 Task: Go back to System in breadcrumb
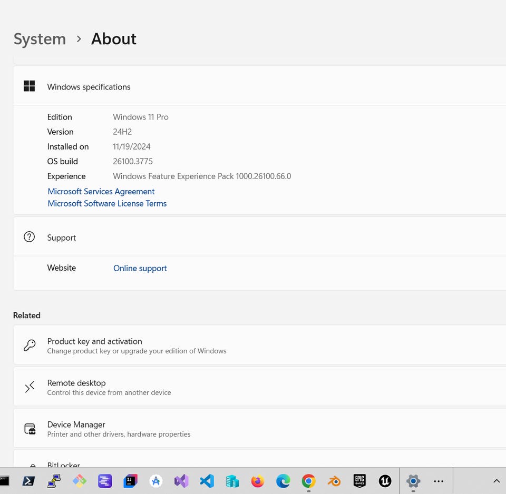(x=40, y=39)
